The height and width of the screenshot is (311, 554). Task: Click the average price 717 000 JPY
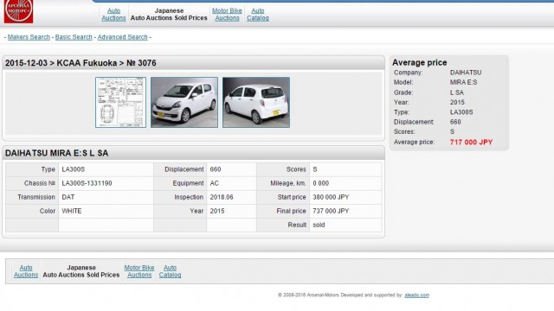(471, 142)
